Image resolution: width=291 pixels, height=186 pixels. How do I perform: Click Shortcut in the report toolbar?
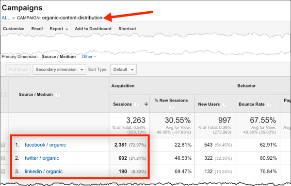[127, 29]
